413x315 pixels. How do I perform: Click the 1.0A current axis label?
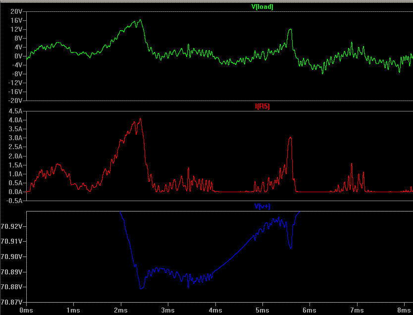15,174
